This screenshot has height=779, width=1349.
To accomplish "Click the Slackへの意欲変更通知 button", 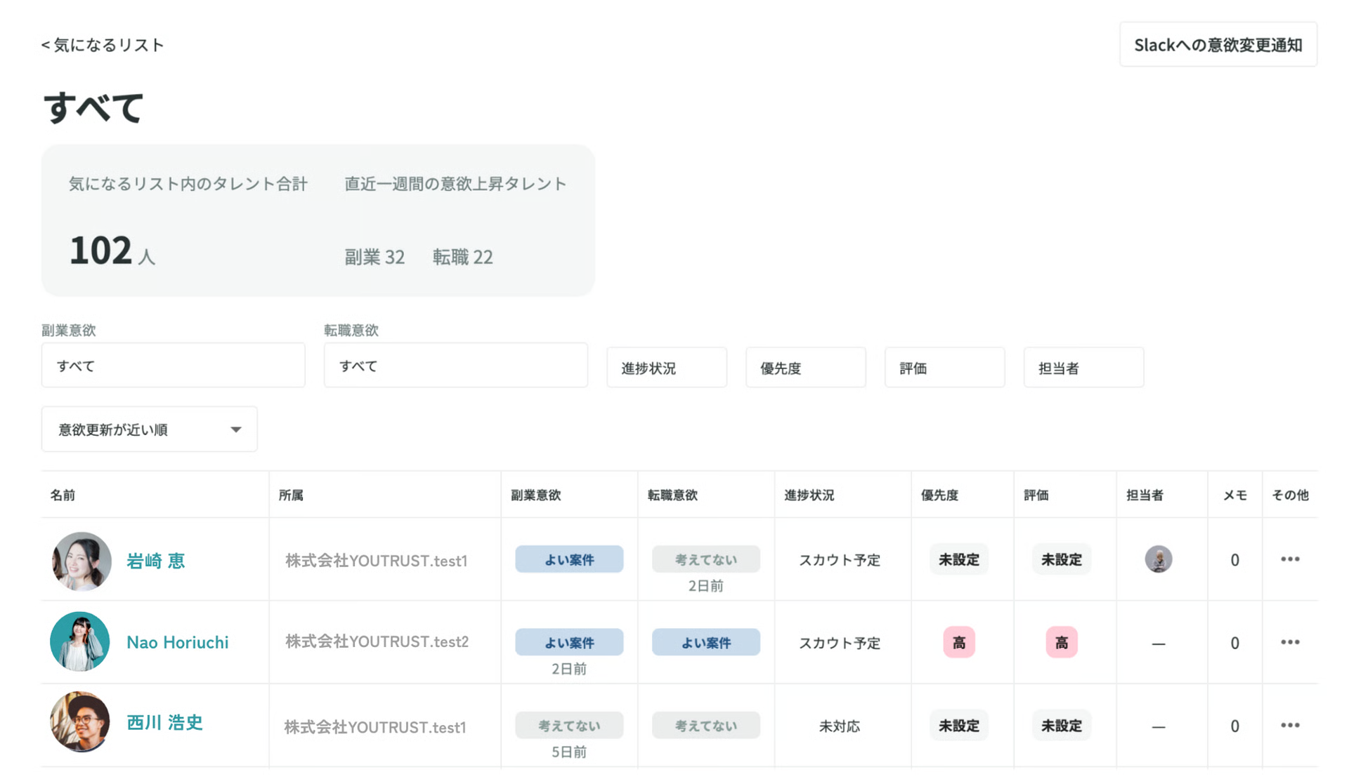I will [x=1218, y=44].
